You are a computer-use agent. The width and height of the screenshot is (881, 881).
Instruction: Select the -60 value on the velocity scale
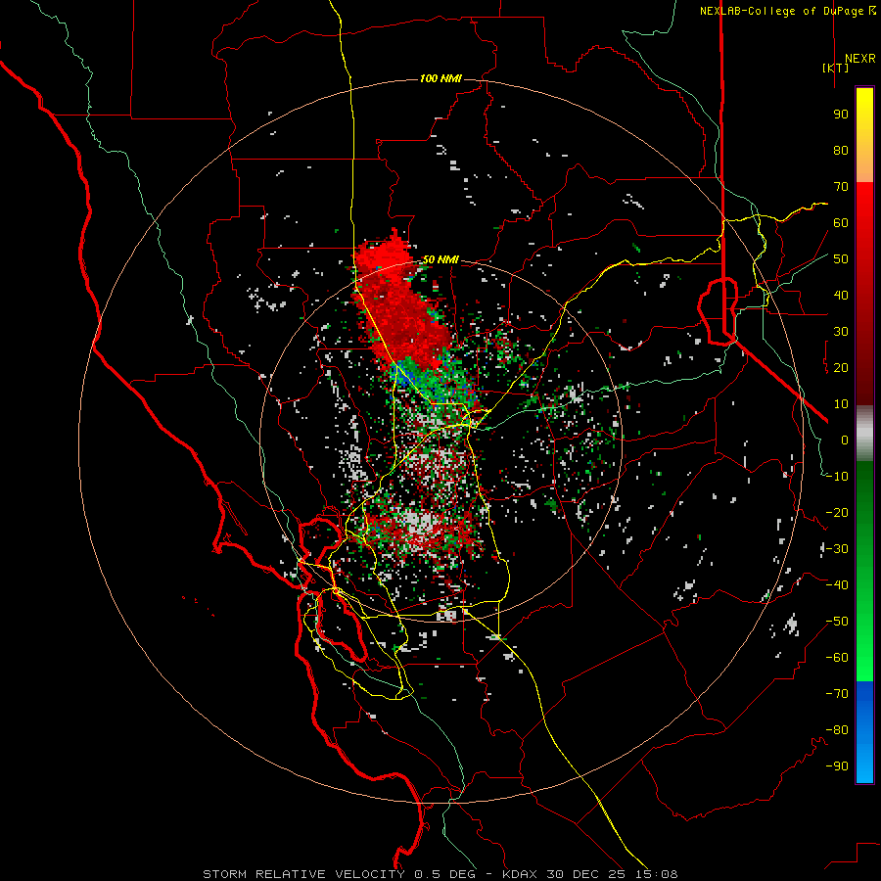(x=837, y=658)
